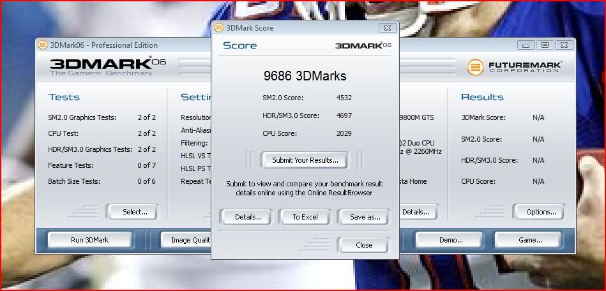Click SM2.0 Score N/A in Results panel
This screenshot has height=291, width=606.
(538, 139)
